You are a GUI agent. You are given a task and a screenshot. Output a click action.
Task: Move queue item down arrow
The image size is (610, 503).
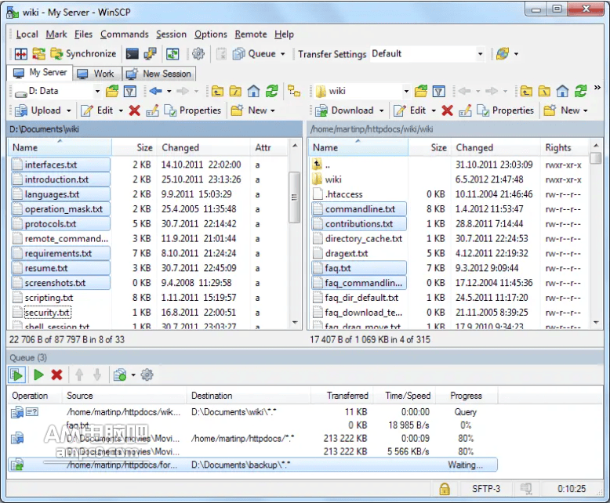[97, 375]
